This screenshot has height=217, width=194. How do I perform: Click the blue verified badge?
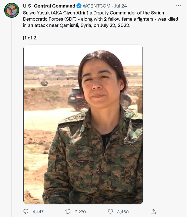point(79,6)
